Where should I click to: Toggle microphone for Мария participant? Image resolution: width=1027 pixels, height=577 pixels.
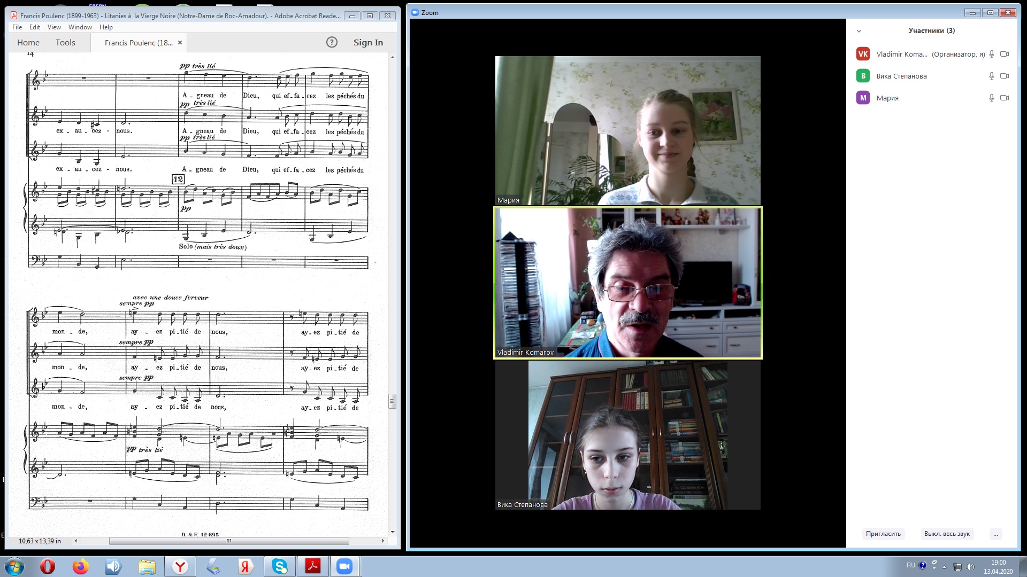point(992,98)
